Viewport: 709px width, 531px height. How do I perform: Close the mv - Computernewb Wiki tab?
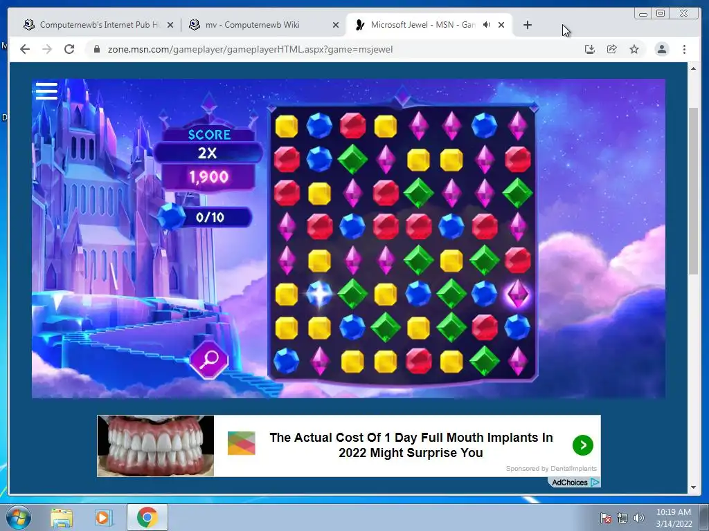pyautogui.click(x=336, y=26)
